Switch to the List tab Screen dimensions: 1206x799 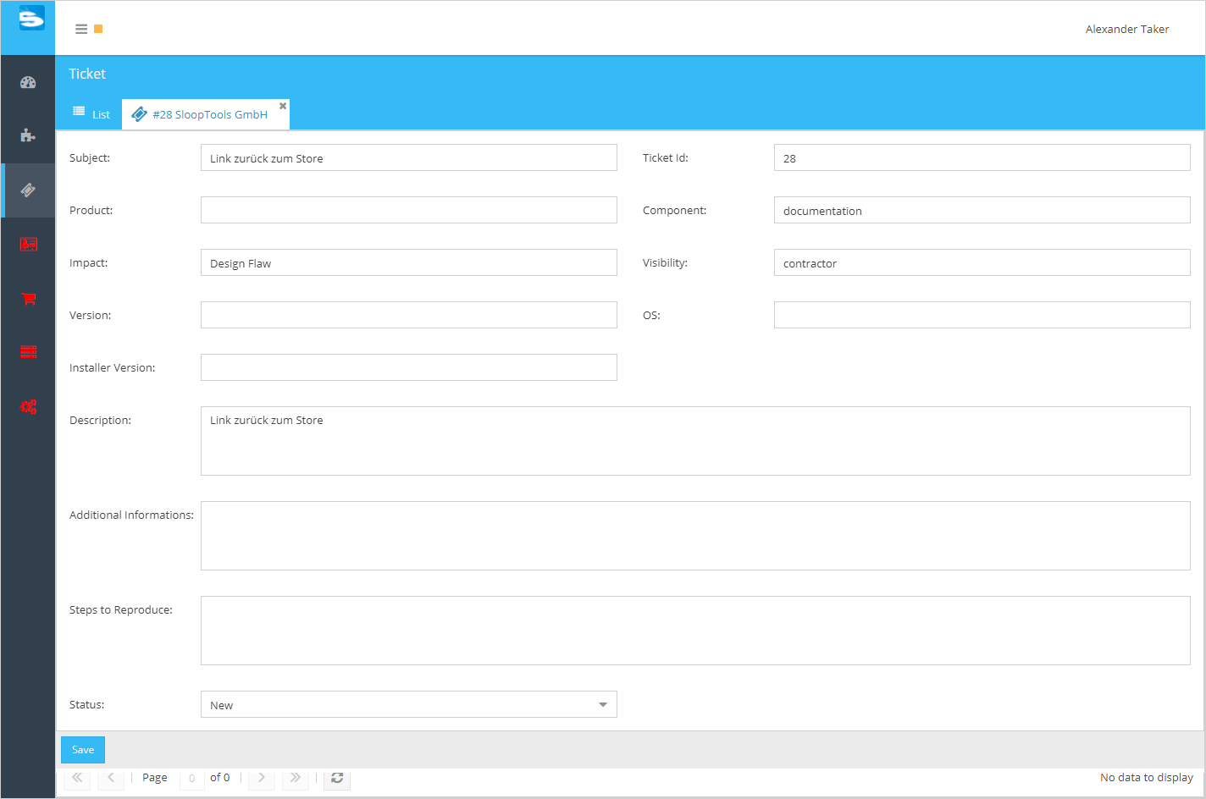pyautogui.click(x=91, y=114)
